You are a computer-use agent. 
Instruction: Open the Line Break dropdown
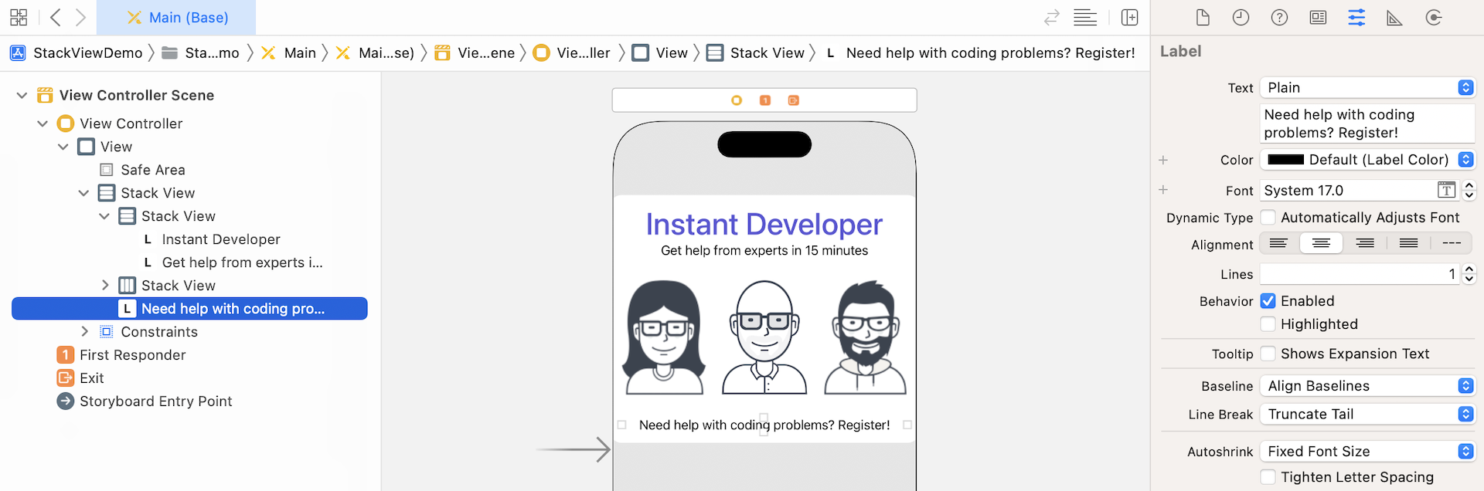click(x=1367, y=415)
